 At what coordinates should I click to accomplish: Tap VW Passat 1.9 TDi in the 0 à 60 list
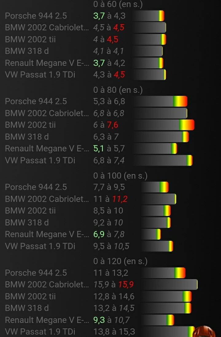click(40, 74)
